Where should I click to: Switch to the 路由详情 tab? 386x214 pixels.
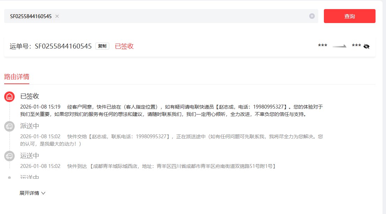tap(17, 76)
